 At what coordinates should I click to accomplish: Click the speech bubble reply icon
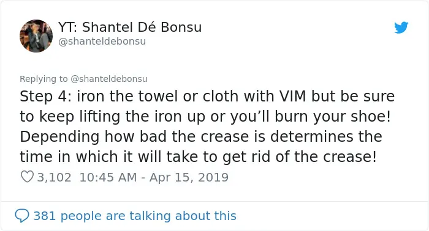(x=22, y=216)
